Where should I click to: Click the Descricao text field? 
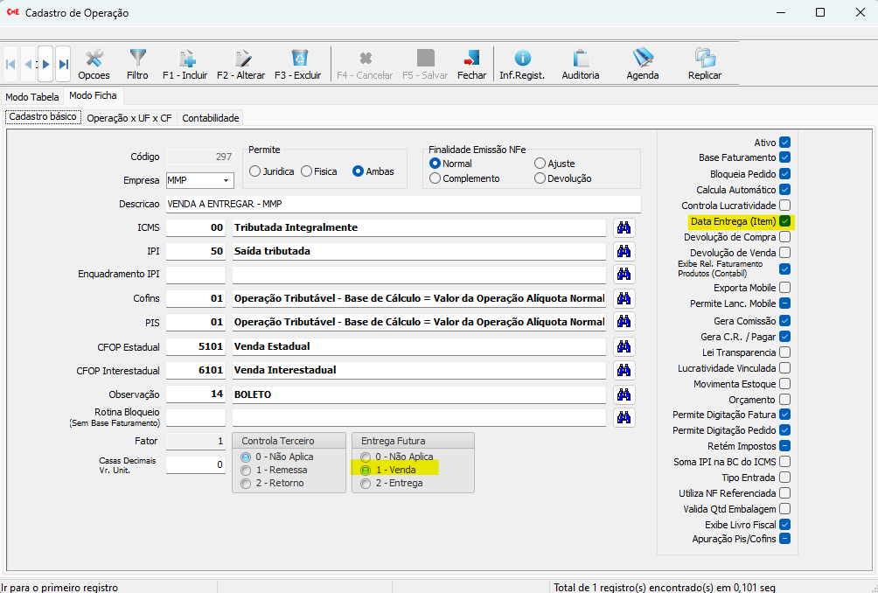[402, 204]
